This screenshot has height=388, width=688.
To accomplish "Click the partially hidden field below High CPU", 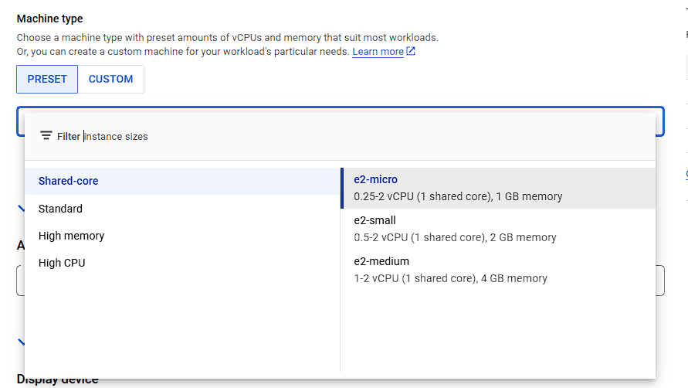I will click(x=660, y=281).
